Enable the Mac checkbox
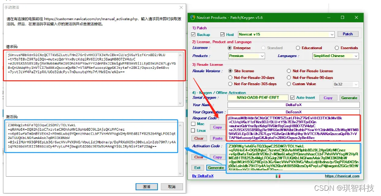This screenshot has width=381, height=196. click(194, 124)
